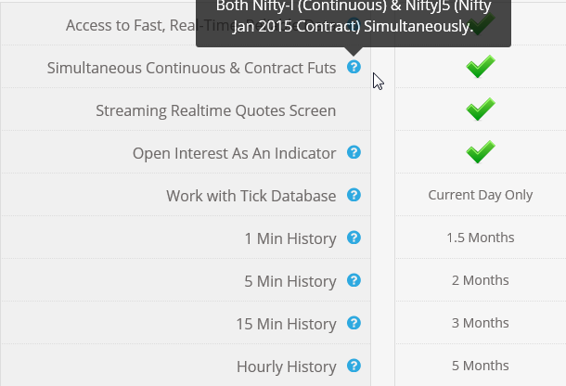Click help icon for Open Interest As An Indicator
The width and height of the screenshot is (566, 386).
[x=354, y=152]
